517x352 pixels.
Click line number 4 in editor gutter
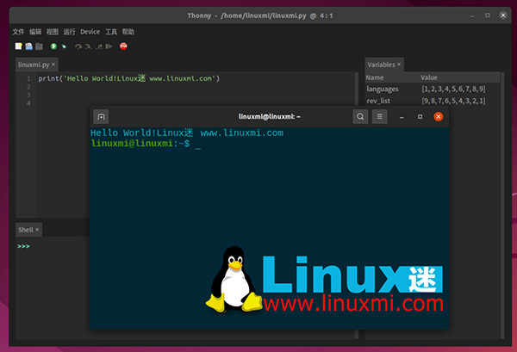[x=28, y=103]
